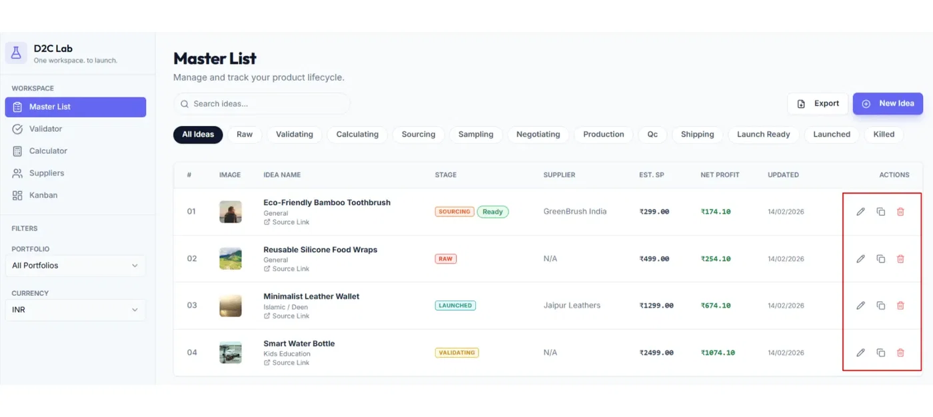This screenshot has width=933, height=417.
Task: Open Validator in the sidebar
Action: [x=45, y=129]
